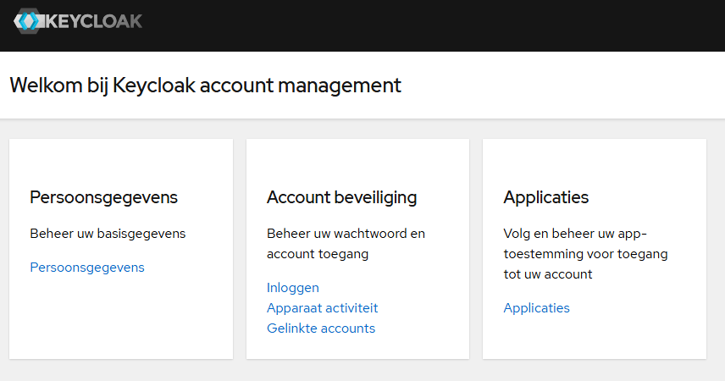The width and height of the screenshot is (725, 381).
Task: Click the gray background beneath the cards
Action: (x=362, y=370)
